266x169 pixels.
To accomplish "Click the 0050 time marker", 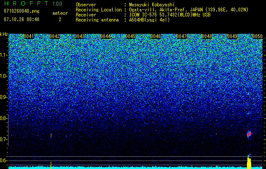I will point(258,36).
